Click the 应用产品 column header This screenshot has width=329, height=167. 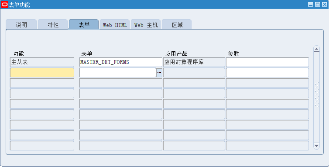pos(176,53)
